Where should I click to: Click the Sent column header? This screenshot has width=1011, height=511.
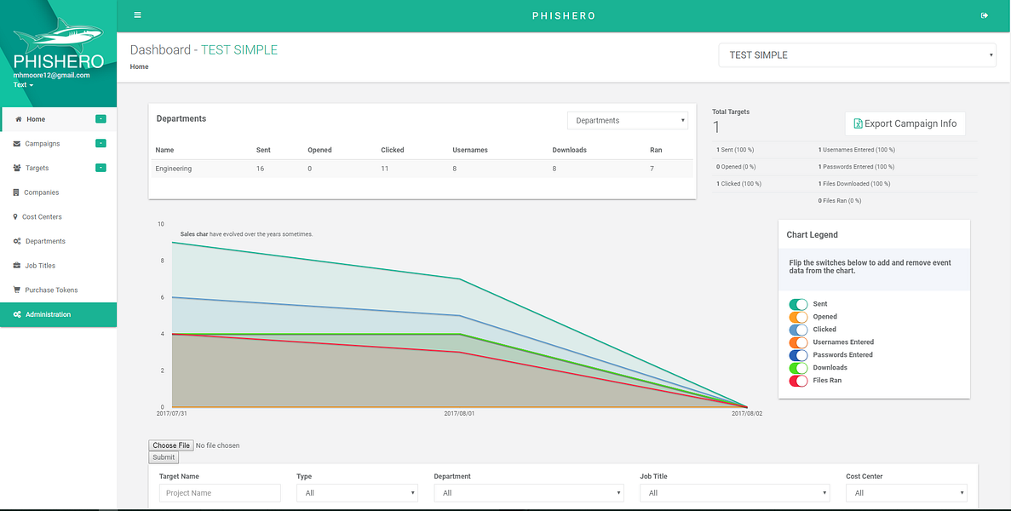(263, 150)
